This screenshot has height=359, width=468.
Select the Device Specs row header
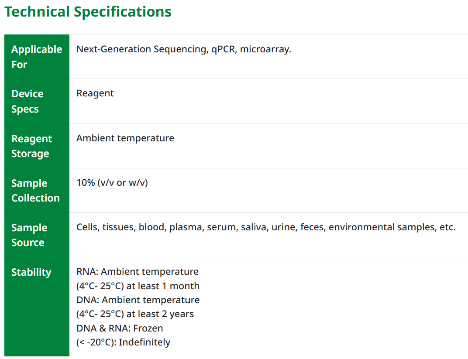28,101
